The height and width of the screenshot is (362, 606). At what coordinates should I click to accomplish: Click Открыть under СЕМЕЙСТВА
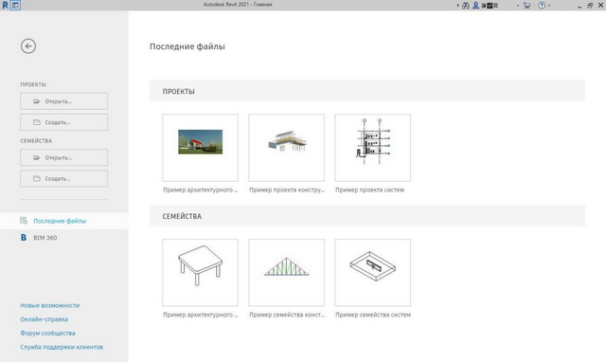coord(64,158)
